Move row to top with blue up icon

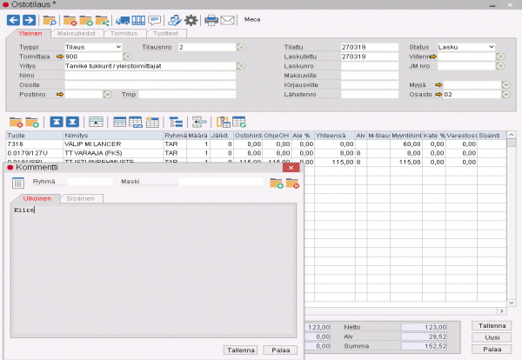(57, 122)
